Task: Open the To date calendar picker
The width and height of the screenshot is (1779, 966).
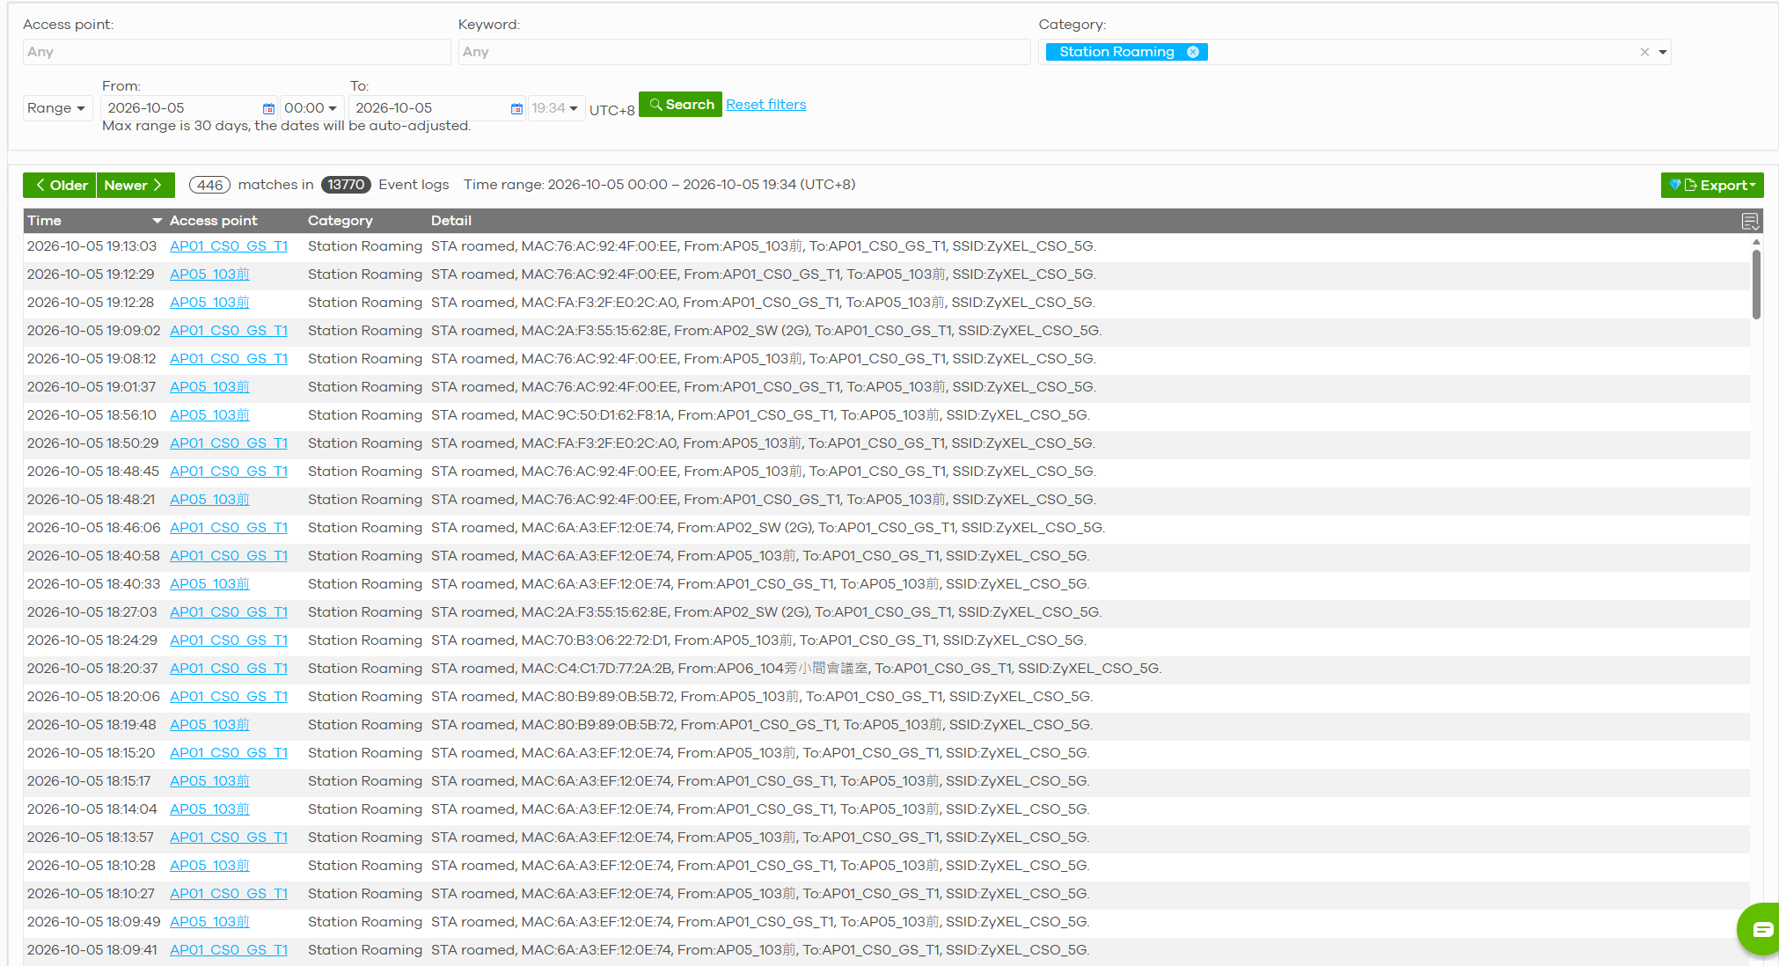Action: pos(516,108)
